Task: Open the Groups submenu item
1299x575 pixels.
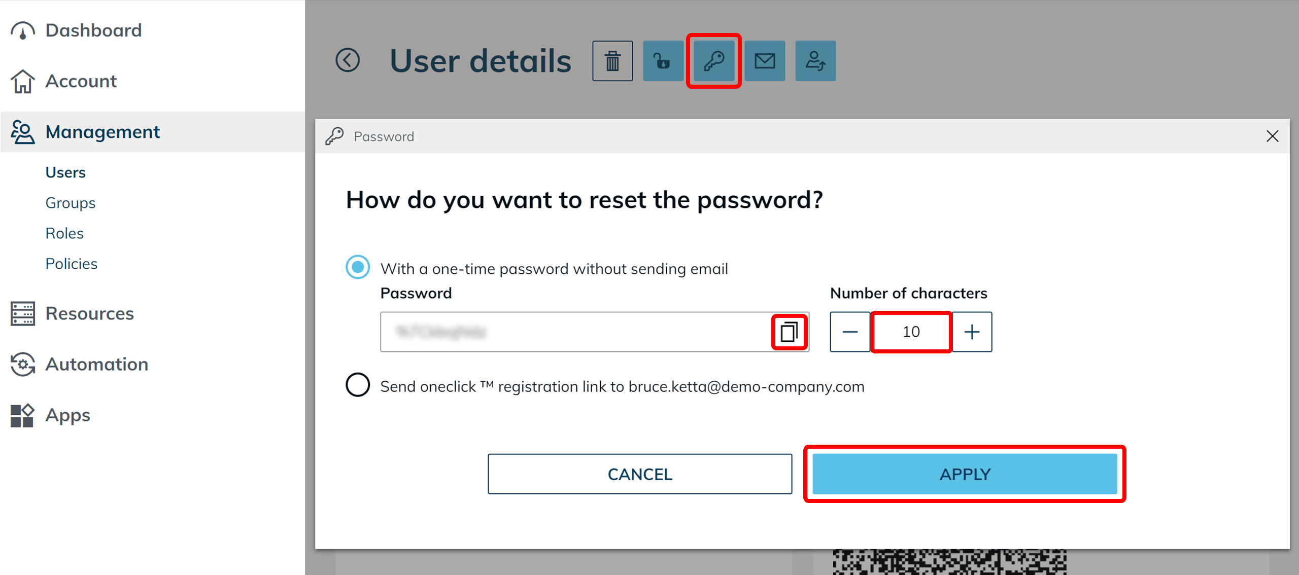Action: pos(71,203)
